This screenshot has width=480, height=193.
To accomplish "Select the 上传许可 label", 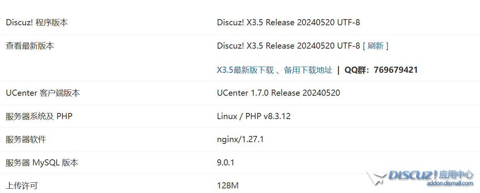I will click(x=22, y=186).
